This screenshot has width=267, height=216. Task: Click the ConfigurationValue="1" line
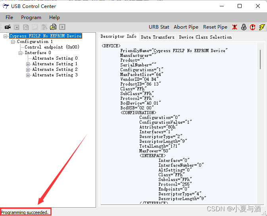click(x=165, y=122)
